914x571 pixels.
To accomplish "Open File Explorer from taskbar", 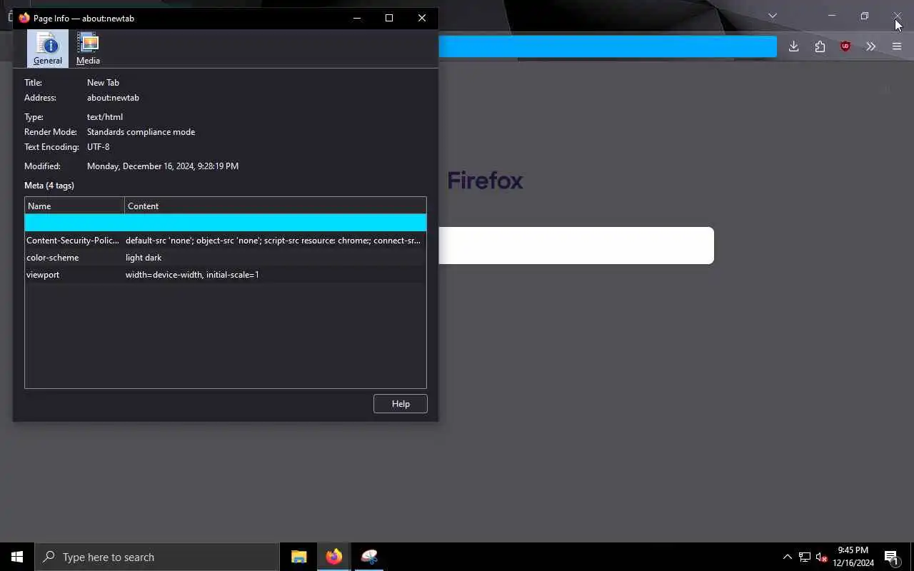I will click(299, 557).
